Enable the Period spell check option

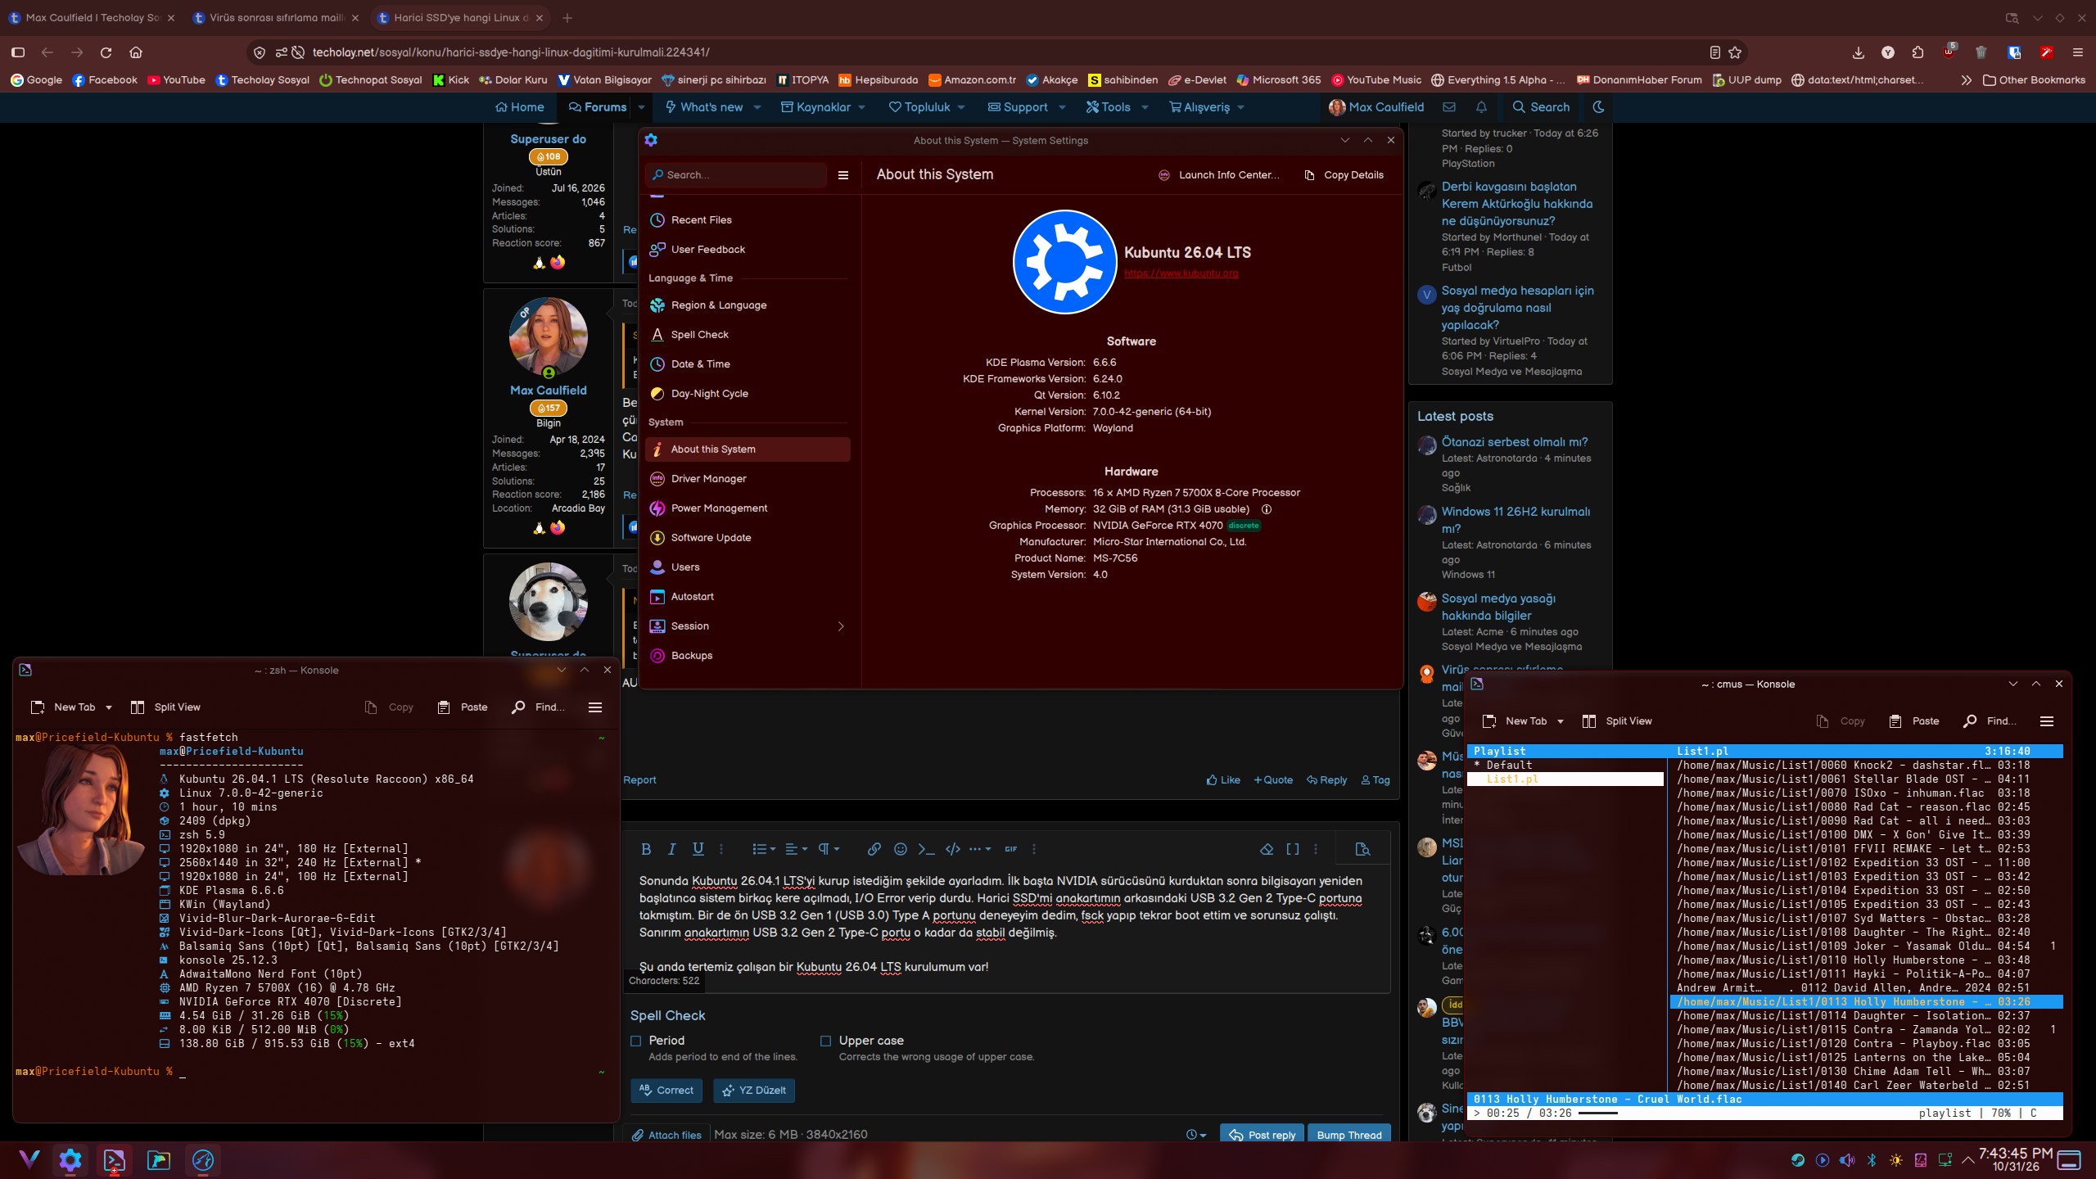pos(636,1041)
